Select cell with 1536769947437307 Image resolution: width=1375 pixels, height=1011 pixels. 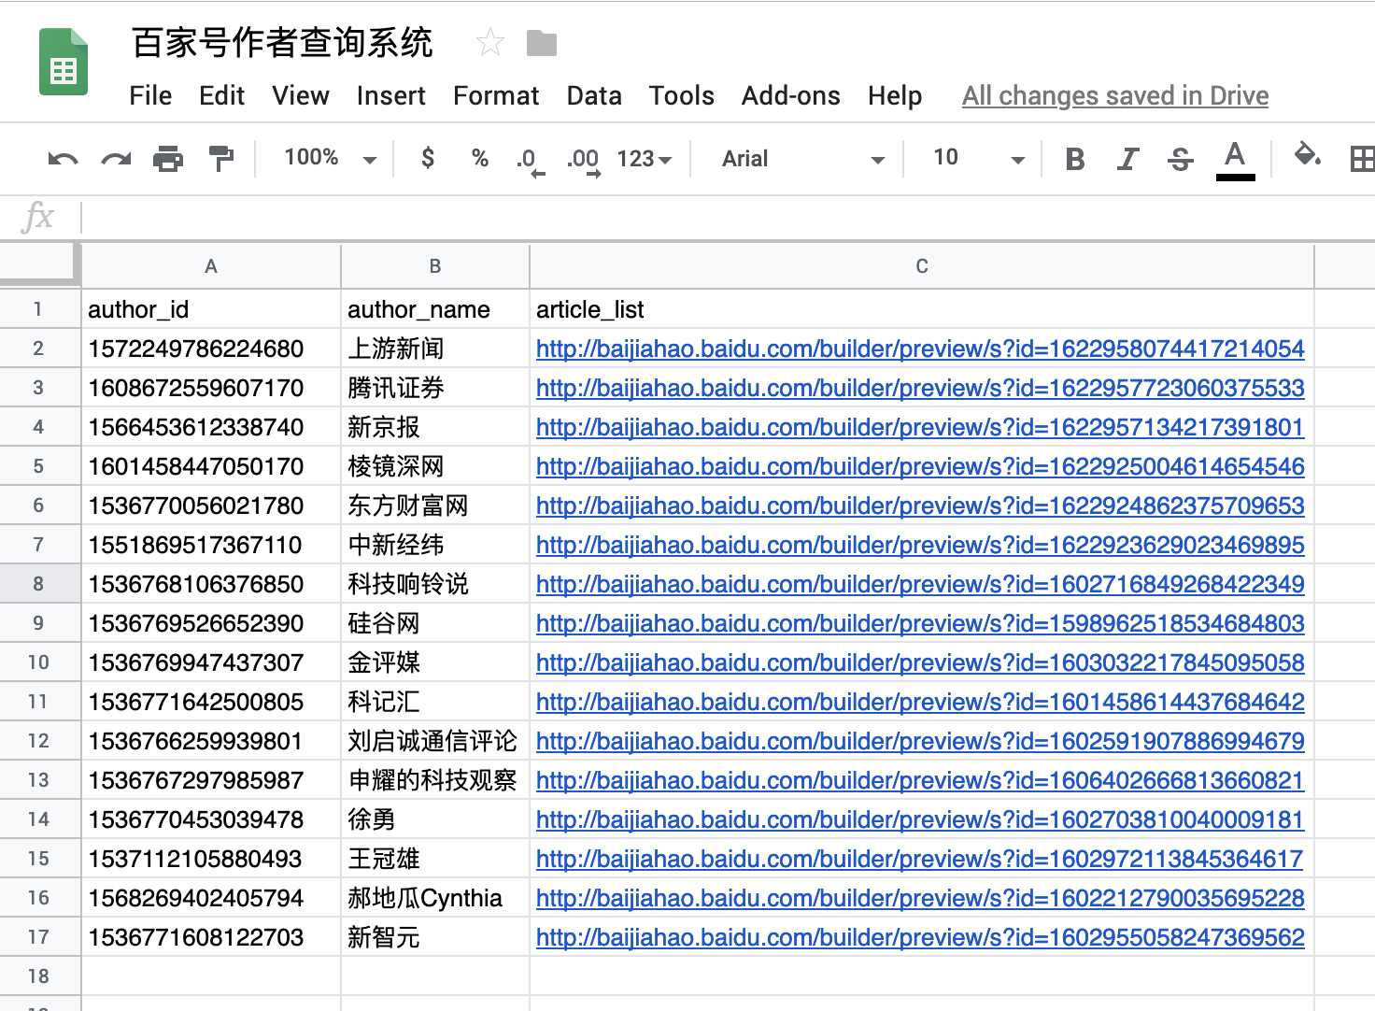click(211, 662)
